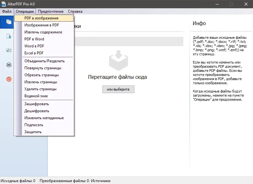Choose Excel в PDF
This screenshot has height=184, width=253.
click(x=44, y=53)
